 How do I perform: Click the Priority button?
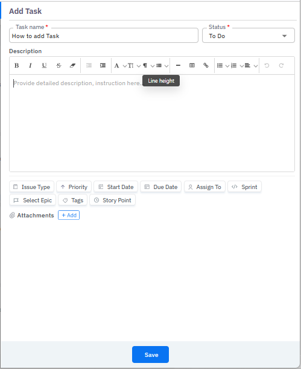tap(74, 187)
